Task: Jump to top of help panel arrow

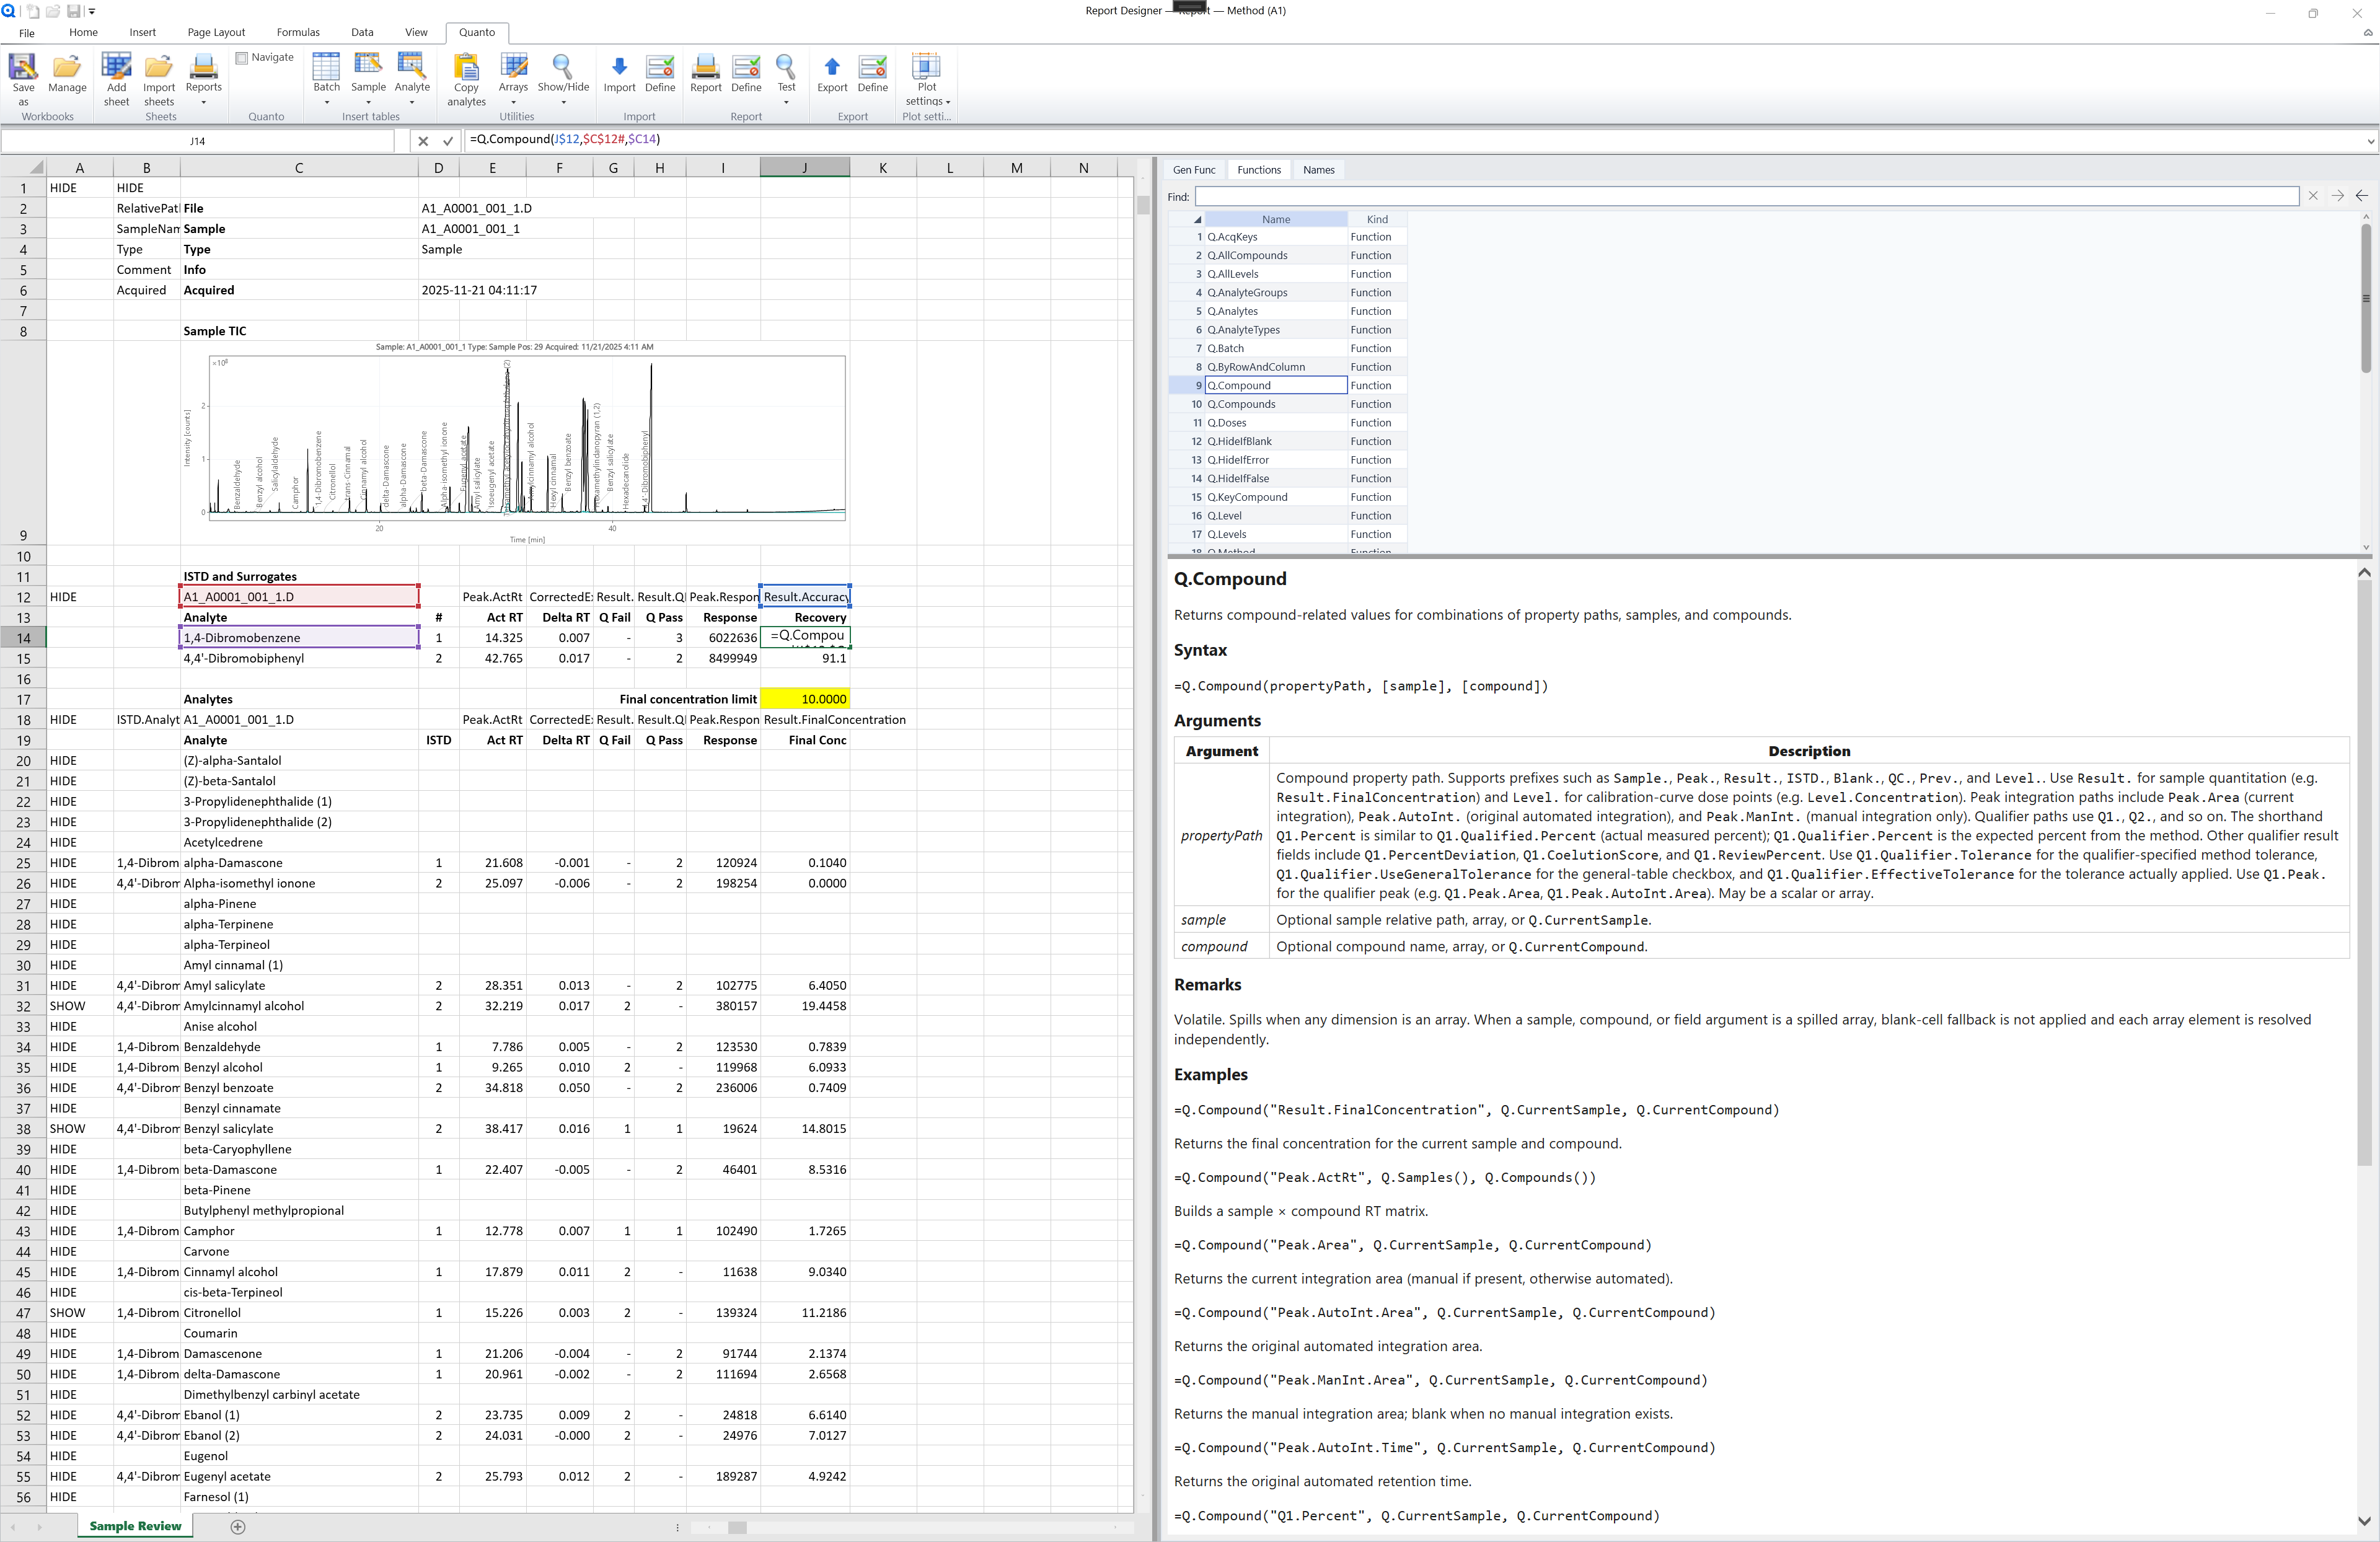Action: click(x=2364, y=573)
